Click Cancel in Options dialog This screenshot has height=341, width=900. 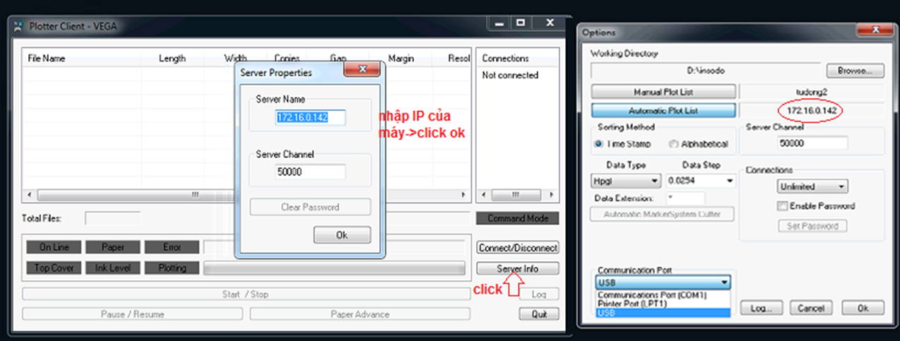[x=811, y=308]
